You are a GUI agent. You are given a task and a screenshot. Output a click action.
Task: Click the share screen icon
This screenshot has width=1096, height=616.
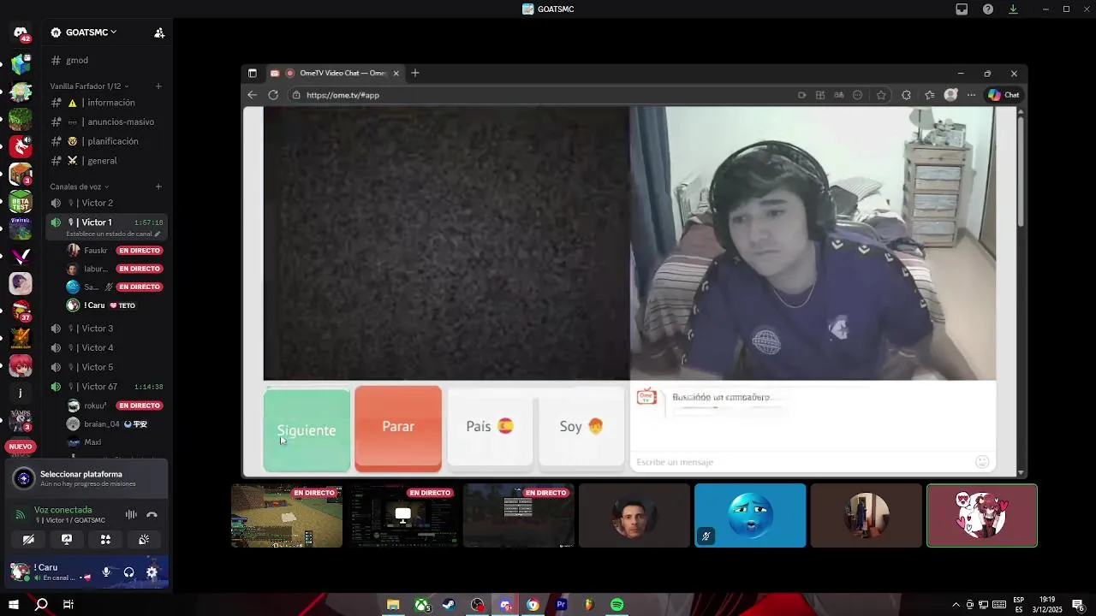coord(67,540)
